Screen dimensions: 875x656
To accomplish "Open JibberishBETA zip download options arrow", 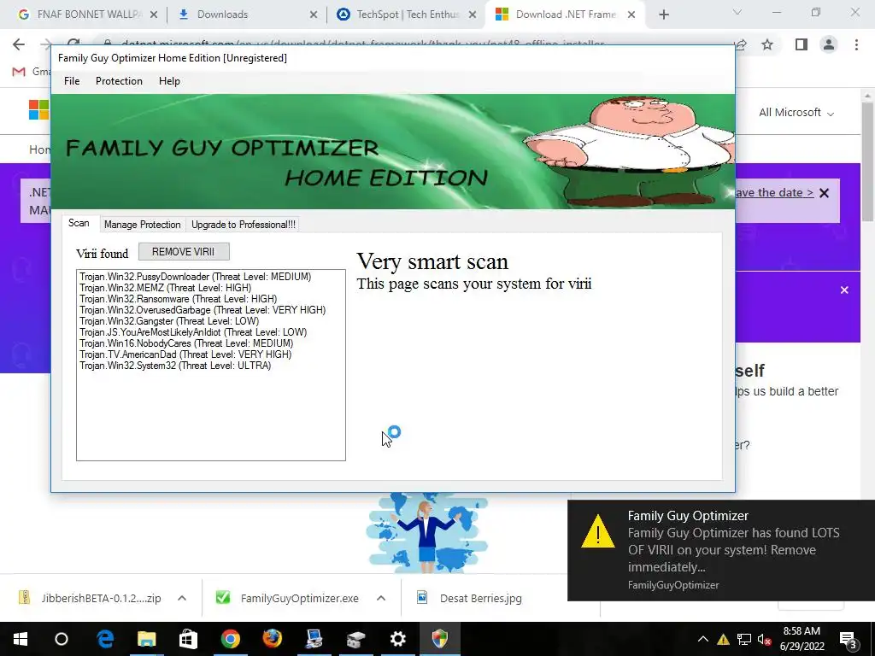I will point(182,598).
